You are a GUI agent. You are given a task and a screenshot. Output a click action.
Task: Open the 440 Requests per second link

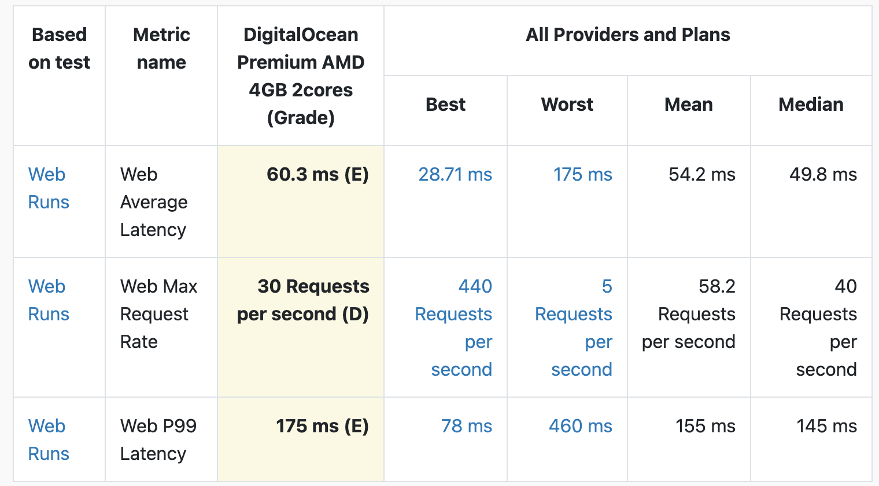click(x=454, y=327)
